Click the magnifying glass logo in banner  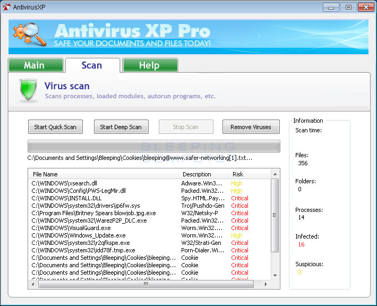(x=30, y=36)
